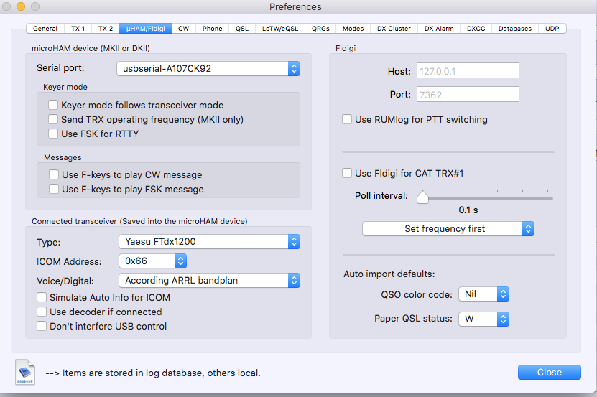The width and height of the screenshot is (597, 397).
Task: Toggle Don't interfere USB control checkbox
Action: pyautogui.click(x=42, y=326)
